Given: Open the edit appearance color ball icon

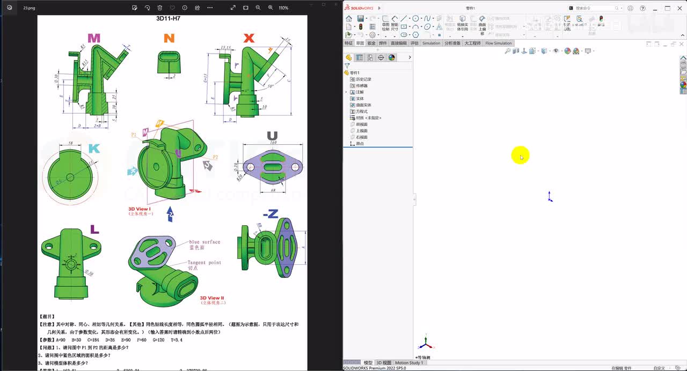Looking at the screenshot, I should coord(568,51).
